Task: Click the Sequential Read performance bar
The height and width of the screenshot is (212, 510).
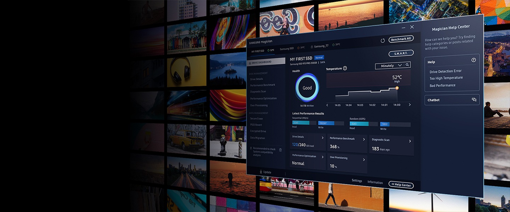Action: click(x=304, y=123)
